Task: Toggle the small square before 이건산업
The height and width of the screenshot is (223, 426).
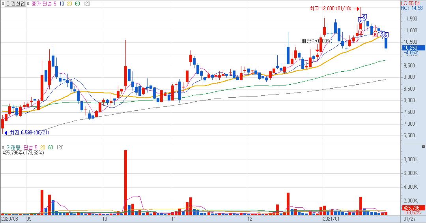Action: click(x=3, y=4)
